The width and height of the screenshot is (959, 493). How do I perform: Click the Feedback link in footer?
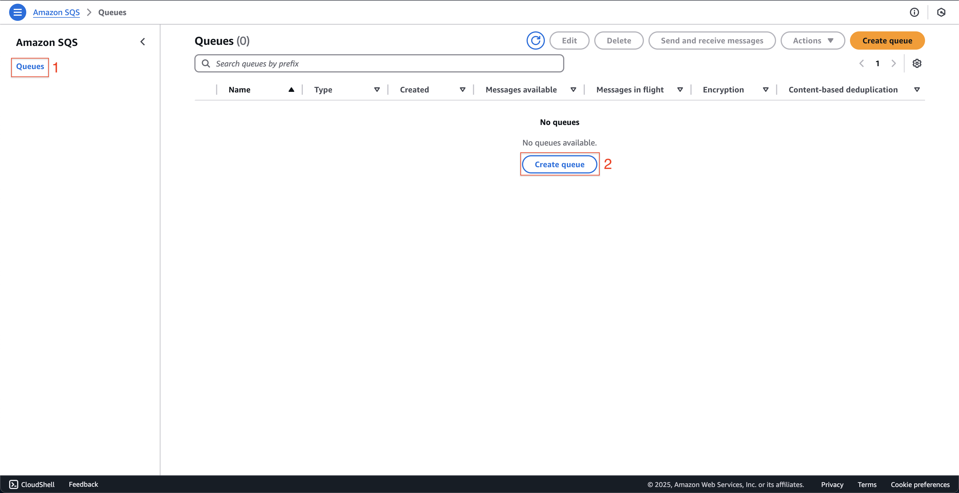pyautogui.click(x=84, y=484)
